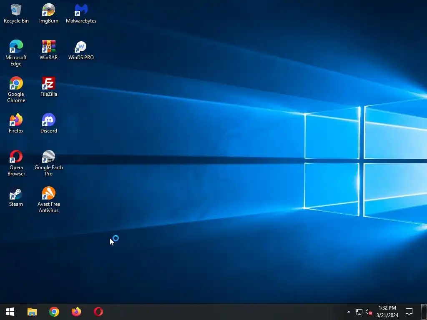Open File Explorer from the taskbar

coord(32,312)
